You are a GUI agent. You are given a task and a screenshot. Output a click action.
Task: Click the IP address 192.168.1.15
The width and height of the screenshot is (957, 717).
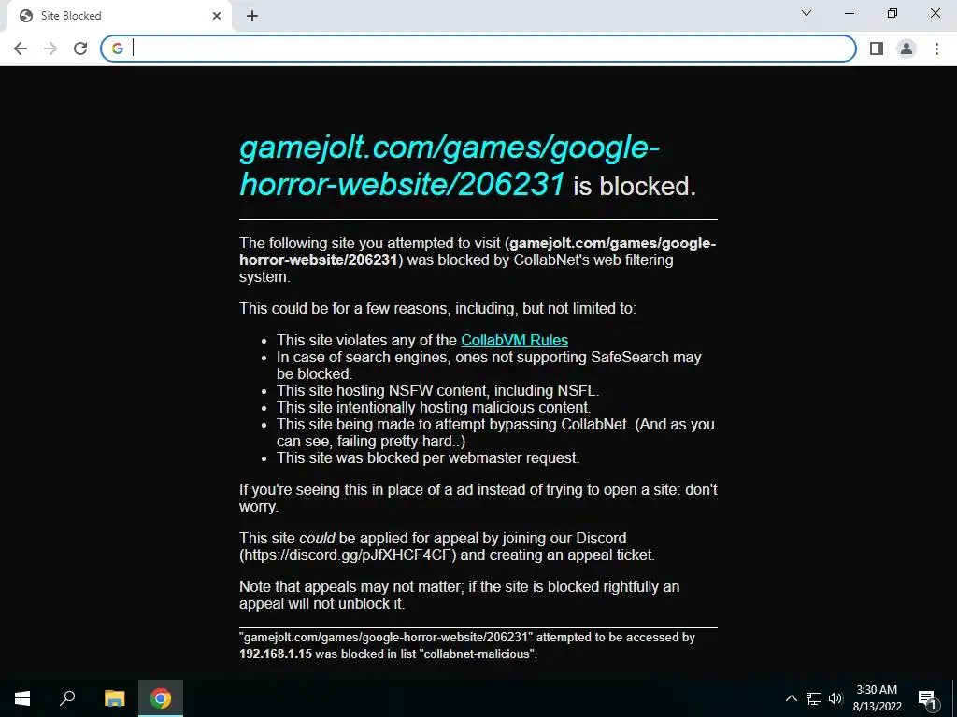tap(276, 654)
